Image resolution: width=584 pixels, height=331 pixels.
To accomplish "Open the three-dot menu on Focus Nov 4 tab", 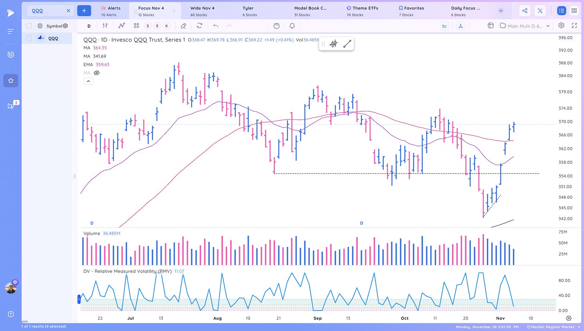I will point(174,11).
